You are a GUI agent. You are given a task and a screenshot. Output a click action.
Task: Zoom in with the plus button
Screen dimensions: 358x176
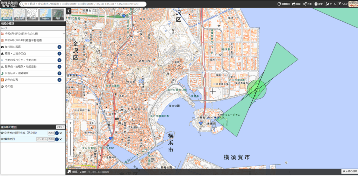71,123
